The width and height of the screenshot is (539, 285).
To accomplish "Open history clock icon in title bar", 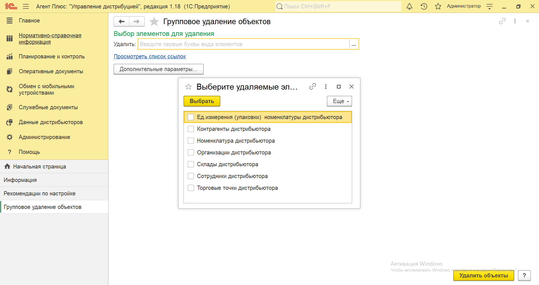I will coord(424,6).
